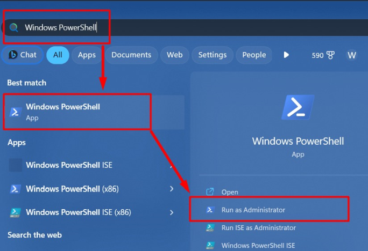The height and width of the screenshot is (251, 368).
Task: Click the Windows PowerShell ISE placeholder icon
Action: (x=16, y=165)
